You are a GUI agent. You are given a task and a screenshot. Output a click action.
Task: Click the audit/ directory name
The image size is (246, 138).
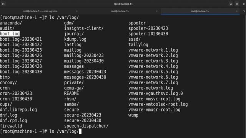point(7,28)
